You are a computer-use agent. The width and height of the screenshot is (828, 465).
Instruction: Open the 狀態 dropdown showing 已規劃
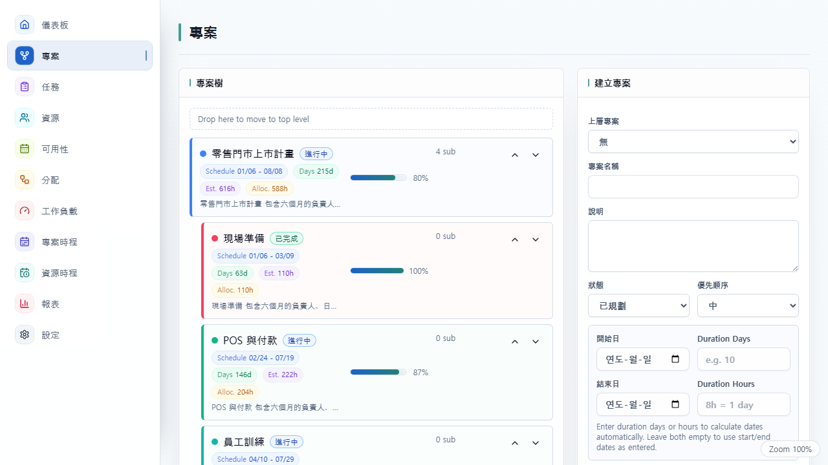[638, 305]
